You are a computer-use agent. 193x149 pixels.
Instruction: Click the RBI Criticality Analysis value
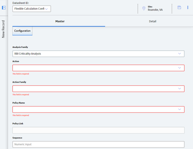[28, 54]
